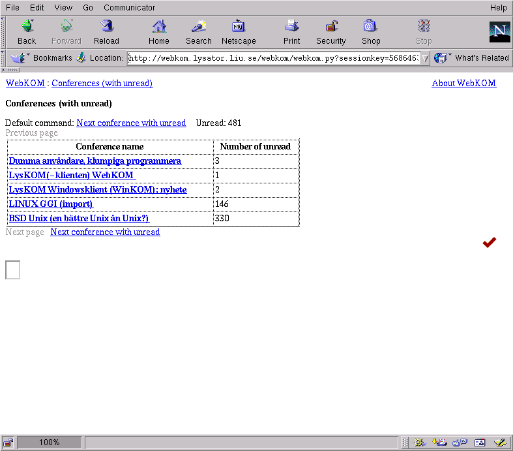Click the Netscape N logo throbber
513x451 pixels.
click(x=499, y=31)
